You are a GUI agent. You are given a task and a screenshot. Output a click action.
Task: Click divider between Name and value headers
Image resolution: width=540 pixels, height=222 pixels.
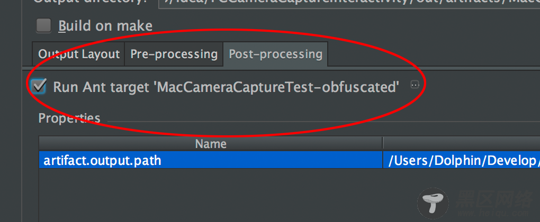[x=383, y=144]
